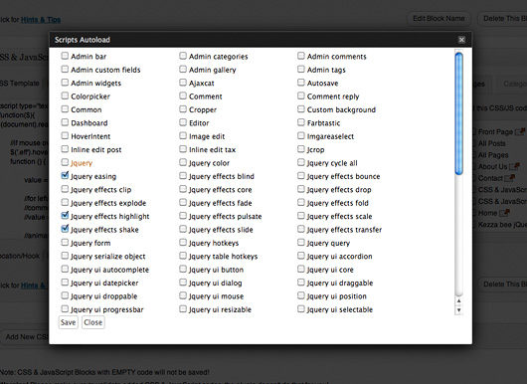This screenshot has width=527, height=384.
Task: Click the scrollbar up arrow
Action: point(458,301)
